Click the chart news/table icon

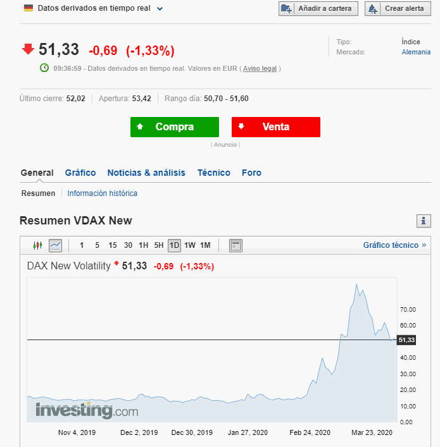click(236, 245)
